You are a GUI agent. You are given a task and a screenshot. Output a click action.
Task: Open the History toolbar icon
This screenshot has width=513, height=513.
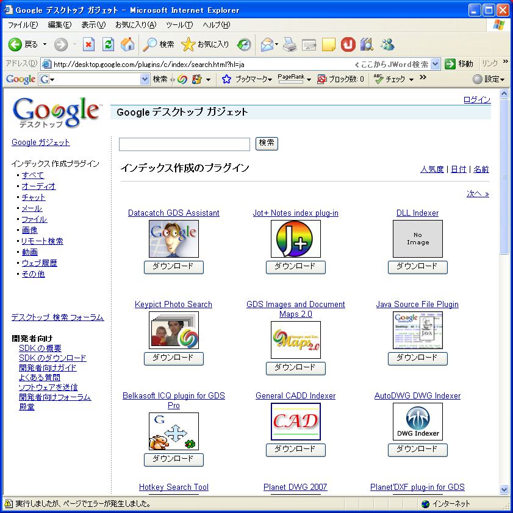[244, 44]
